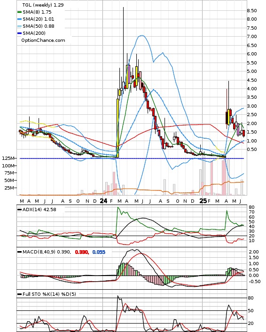Select the 25 year marker on time axis
This screenshot has width=266, height=332.
pyautogui.click(x=203, y=201)
